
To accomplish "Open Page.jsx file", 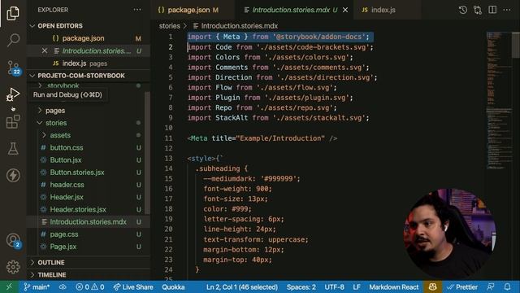I will tap(63, 247).
